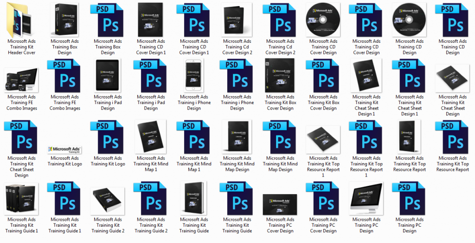Select the Training Guide 1 image thumbnail
This screenshot has height=243, width=475.
21,199
